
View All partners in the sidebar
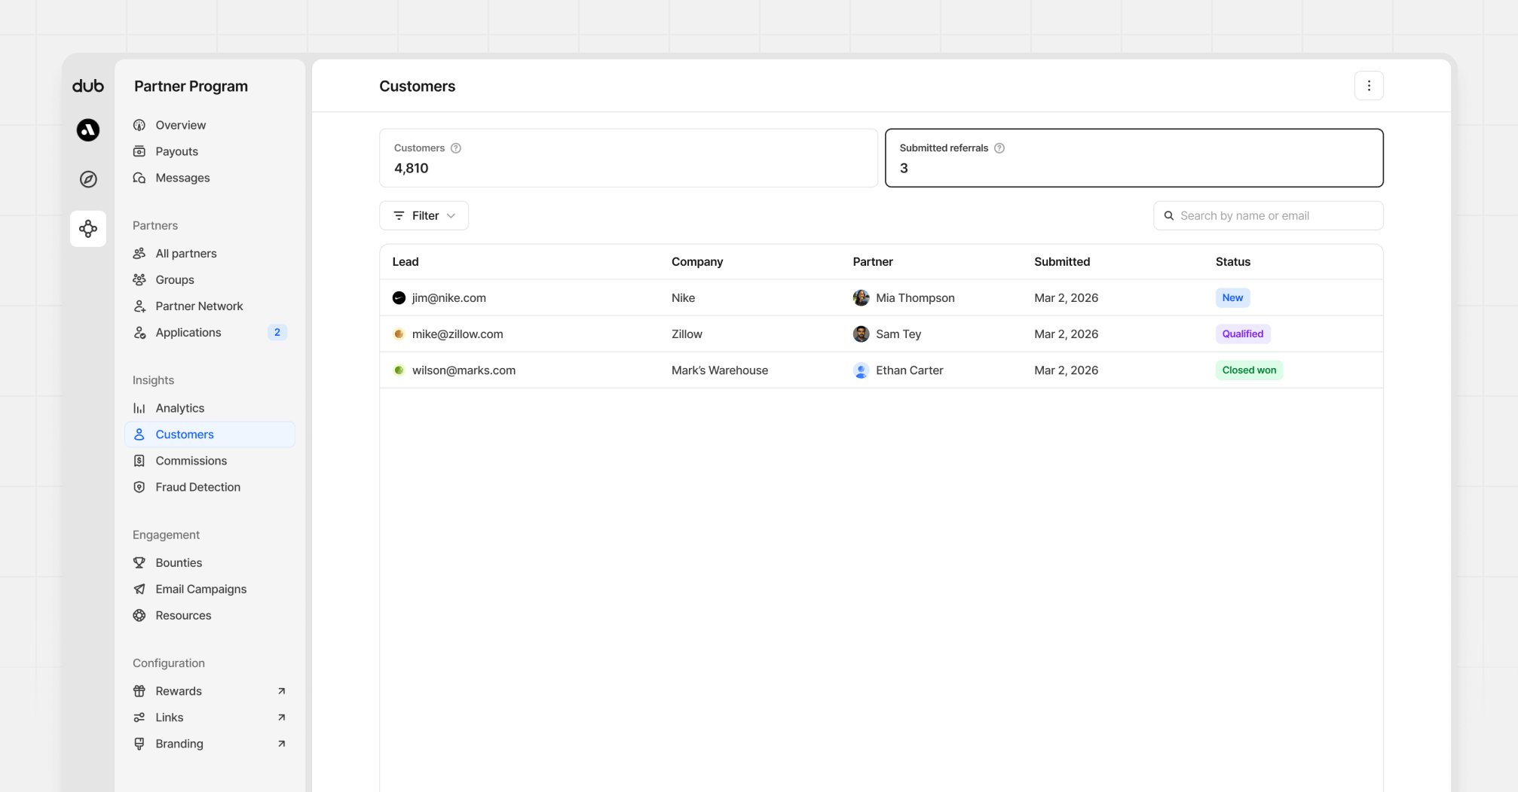click(185, 253)
